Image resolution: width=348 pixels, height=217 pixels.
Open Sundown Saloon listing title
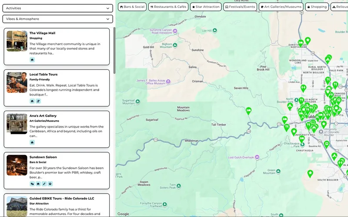(x=43, y=157)
